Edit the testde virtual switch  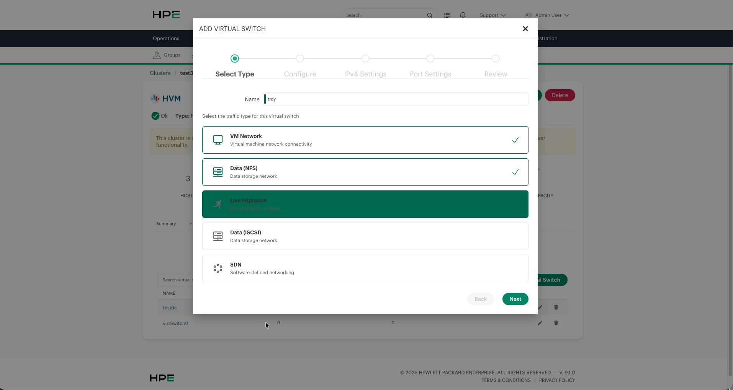point(540,307)
